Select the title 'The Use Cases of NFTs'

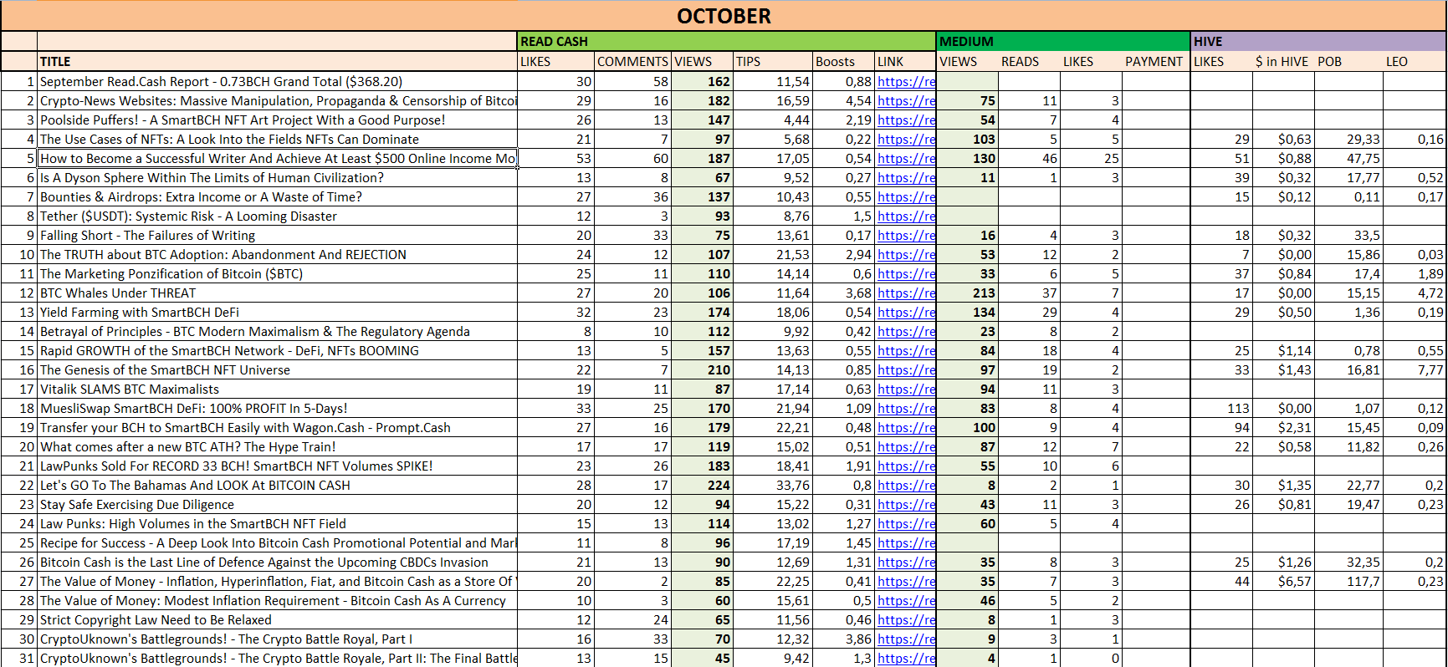pos(277,140)
